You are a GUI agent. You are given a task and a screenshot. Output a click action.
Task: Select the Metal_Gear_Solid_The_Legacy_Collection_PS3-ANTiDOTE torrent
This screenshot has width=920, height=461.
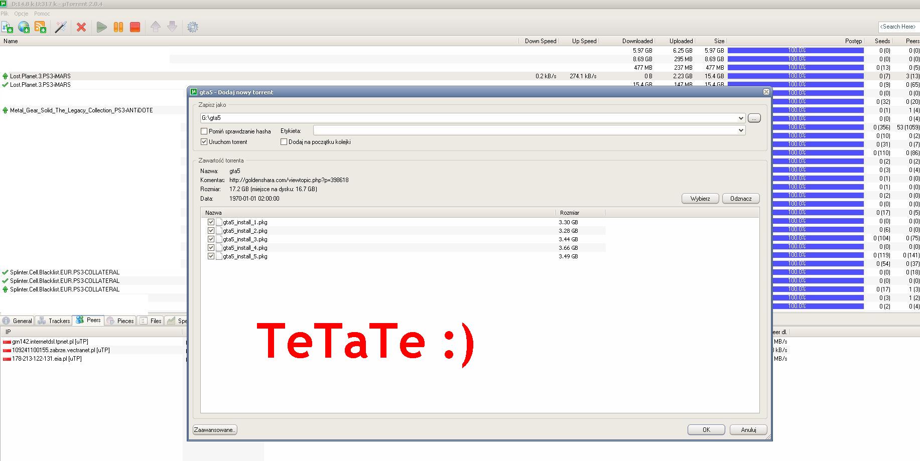[82, 110]
